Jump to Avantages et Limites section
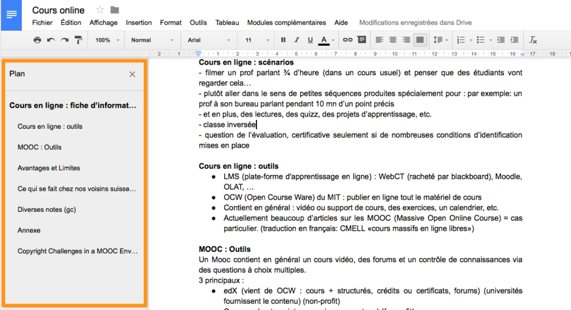 pos(49,168)
